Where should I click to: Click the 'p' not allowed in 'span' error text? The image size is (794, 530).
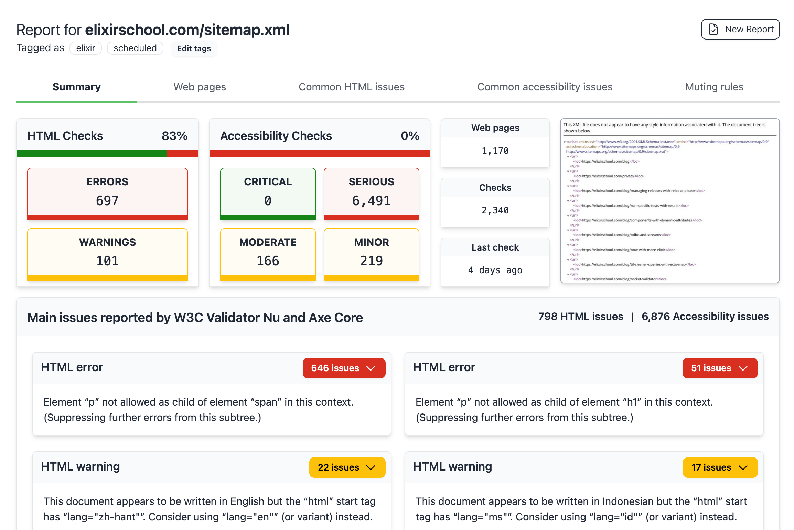click(x=198, y=410)
